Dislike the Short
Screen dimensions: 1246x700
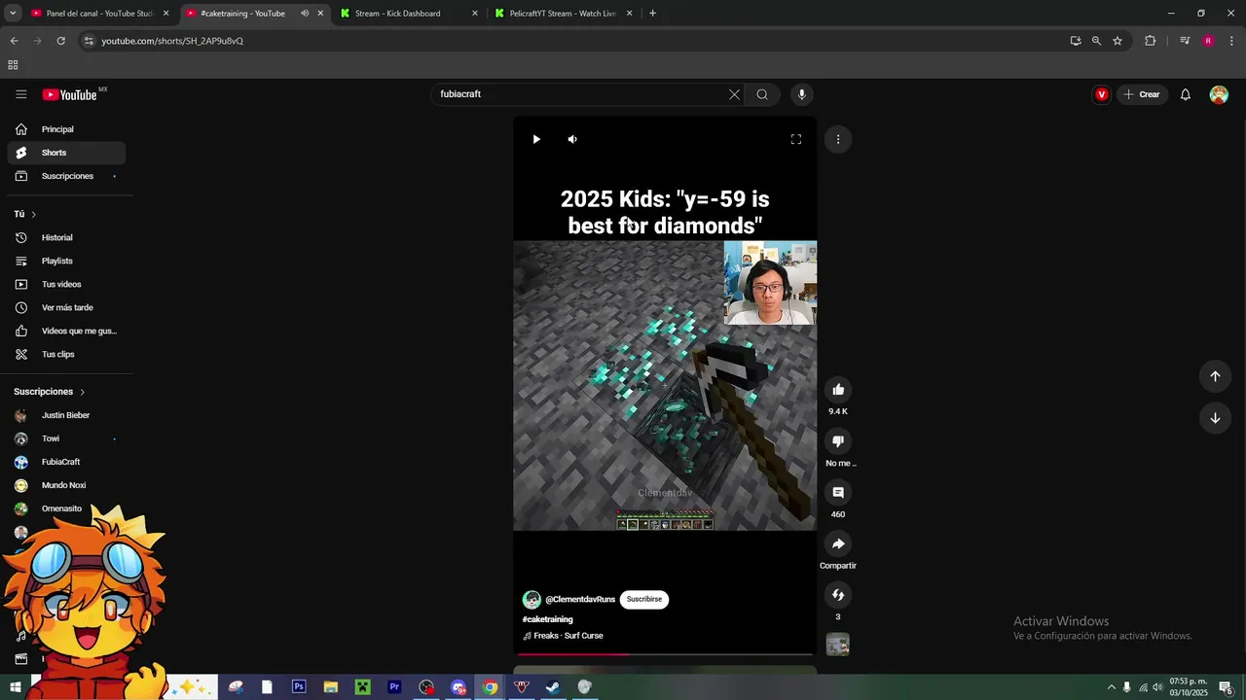pyautogui.click(x=838, y=441)
